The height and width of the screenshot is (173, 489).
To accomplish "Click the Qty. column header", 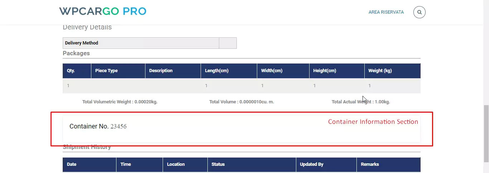I will (x=71, y=71).
